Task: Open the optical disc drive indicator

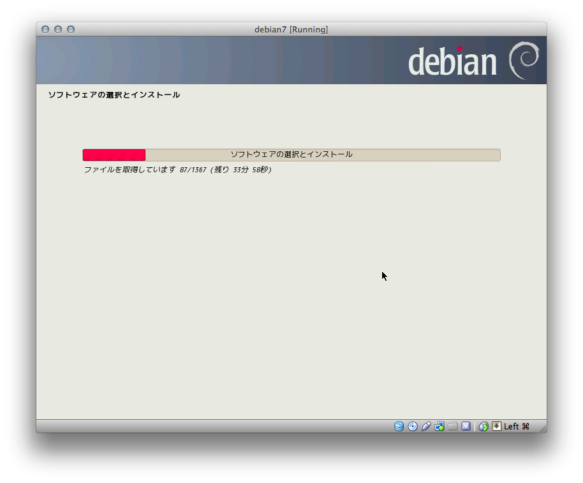Action: coord(412,426)
